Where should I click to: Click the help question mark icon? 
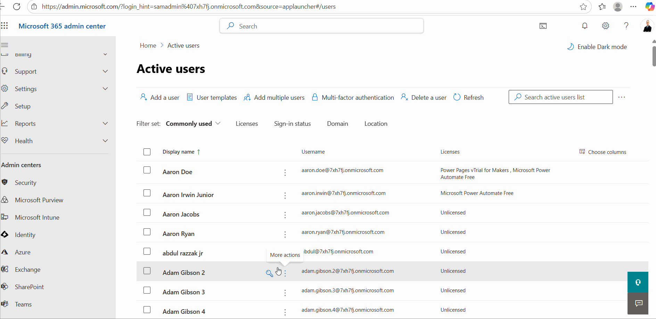[626, 26]
